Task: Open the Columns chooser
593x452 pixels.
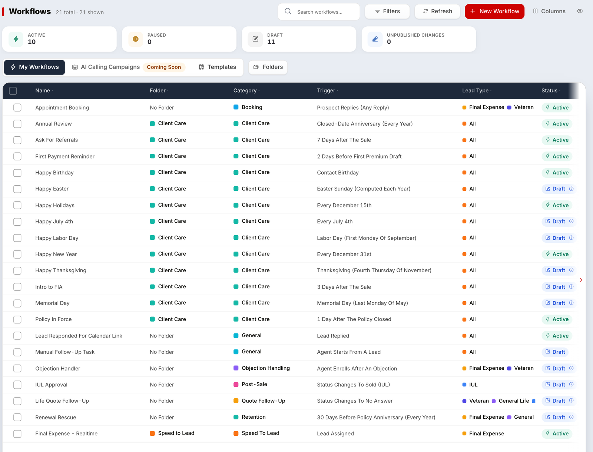Action: click(x=549, y=11)
